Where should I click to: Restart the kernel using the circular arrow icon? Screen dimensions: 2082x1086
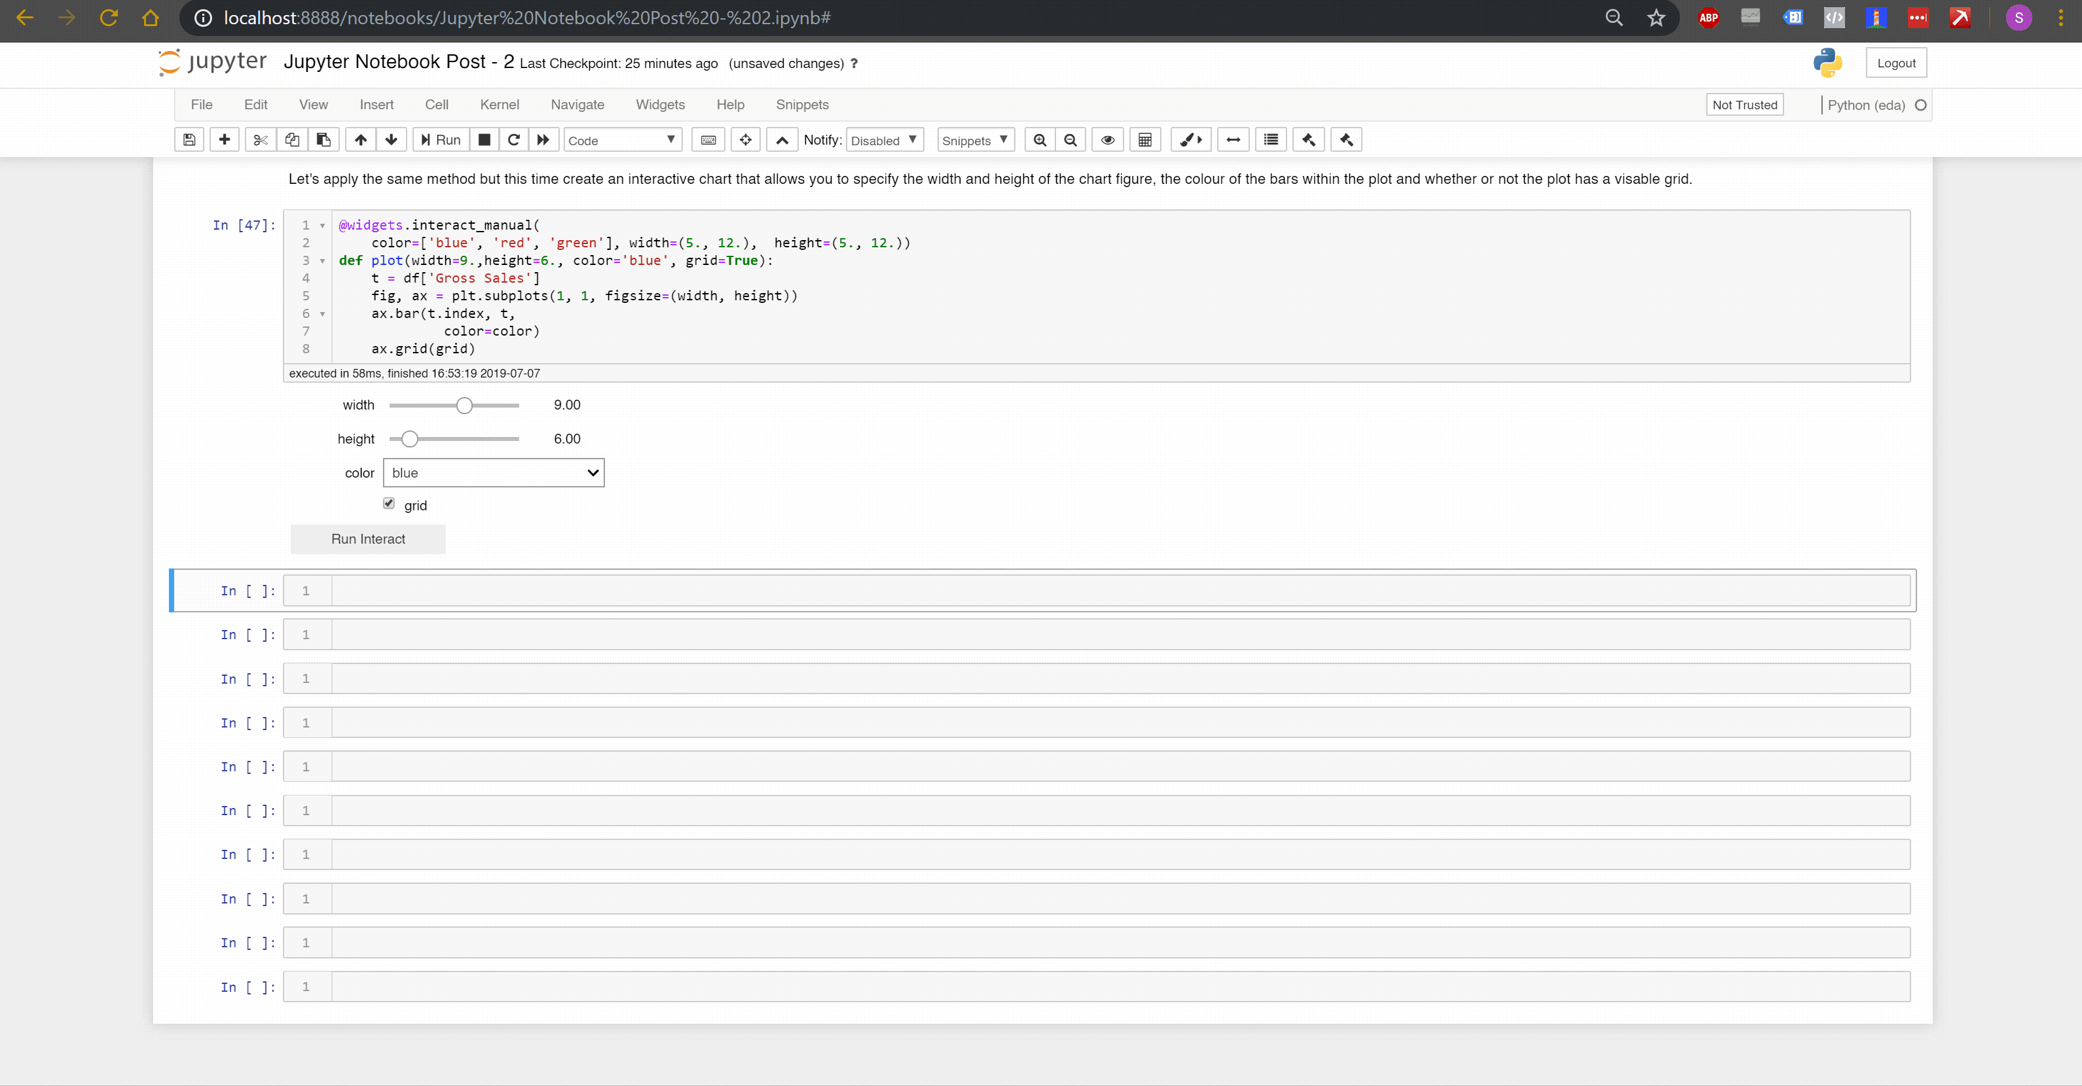[513, 139]
